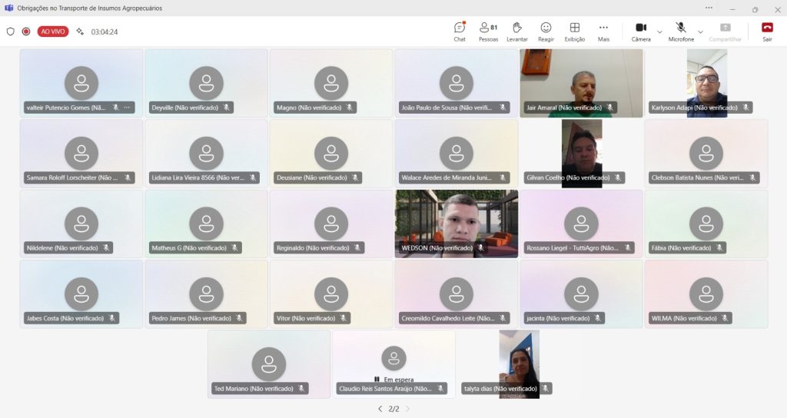
Task: Expand Microfone device options arrow
Action: pyautogui.click(x=700, y=32)
